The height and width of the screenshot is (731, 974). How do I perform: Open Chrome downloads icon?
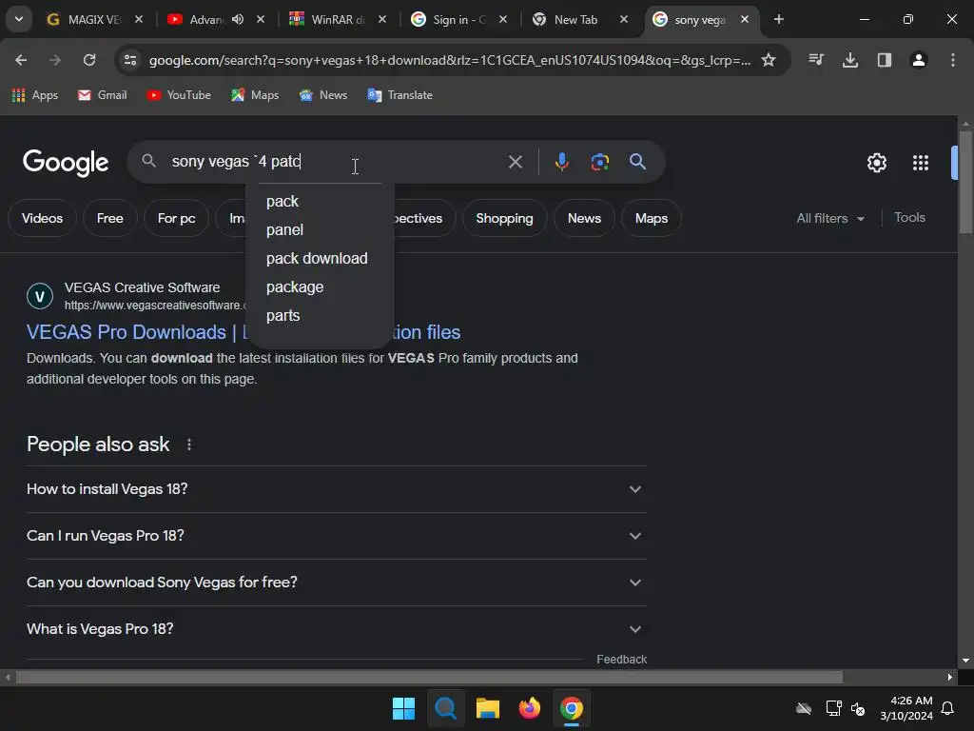(x=850, y=60)
